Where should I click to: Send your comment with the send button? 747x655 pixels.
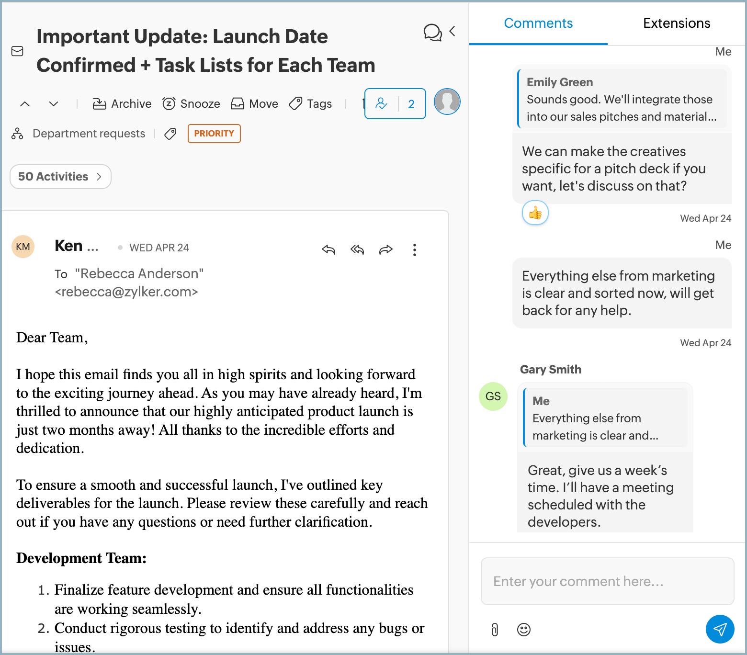pyautogui.click(x=719, y=629)
